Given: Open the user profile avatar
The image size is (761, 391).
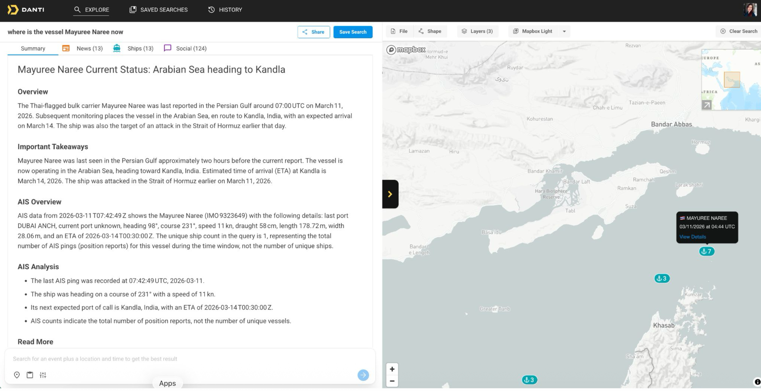Looking at the screenshot, I should [x=750, y=10].
